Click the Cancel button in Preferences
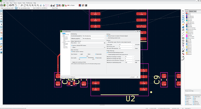The image size is (201, 109). pyautogui.click(x=132, y=77)
